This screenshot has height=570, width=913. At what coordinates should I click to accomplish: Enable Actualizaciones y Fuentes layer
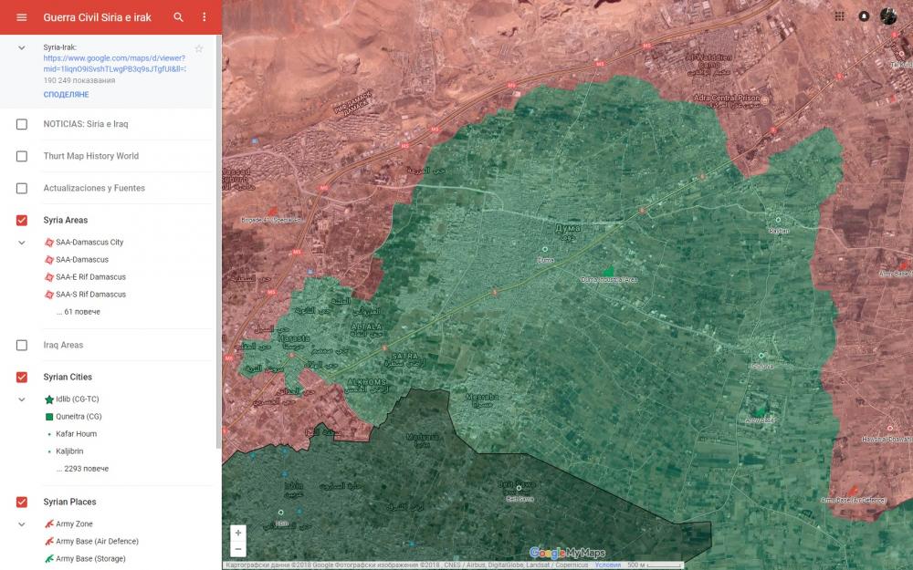point(22,188)
